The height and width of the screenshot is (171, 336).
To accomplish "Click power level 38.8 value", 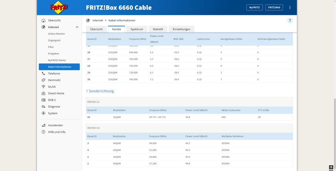I will point(188,117).
